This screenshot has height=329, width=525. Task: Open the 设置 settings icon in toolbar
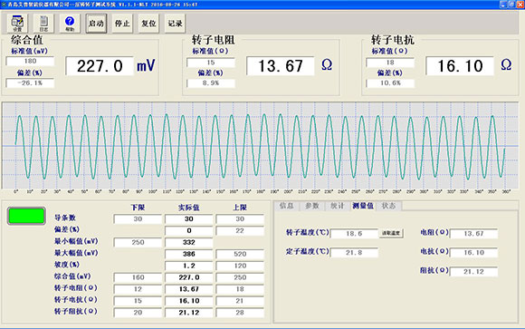coord(17,24)
